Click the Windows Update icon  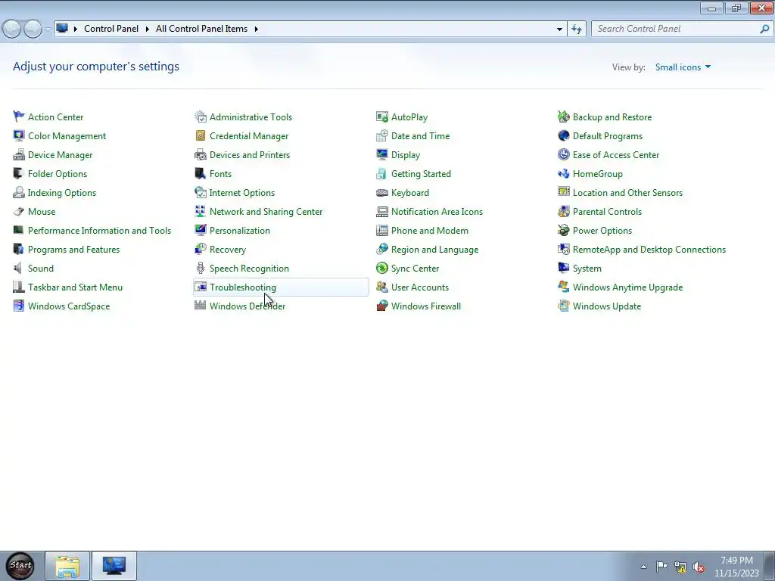563,306
